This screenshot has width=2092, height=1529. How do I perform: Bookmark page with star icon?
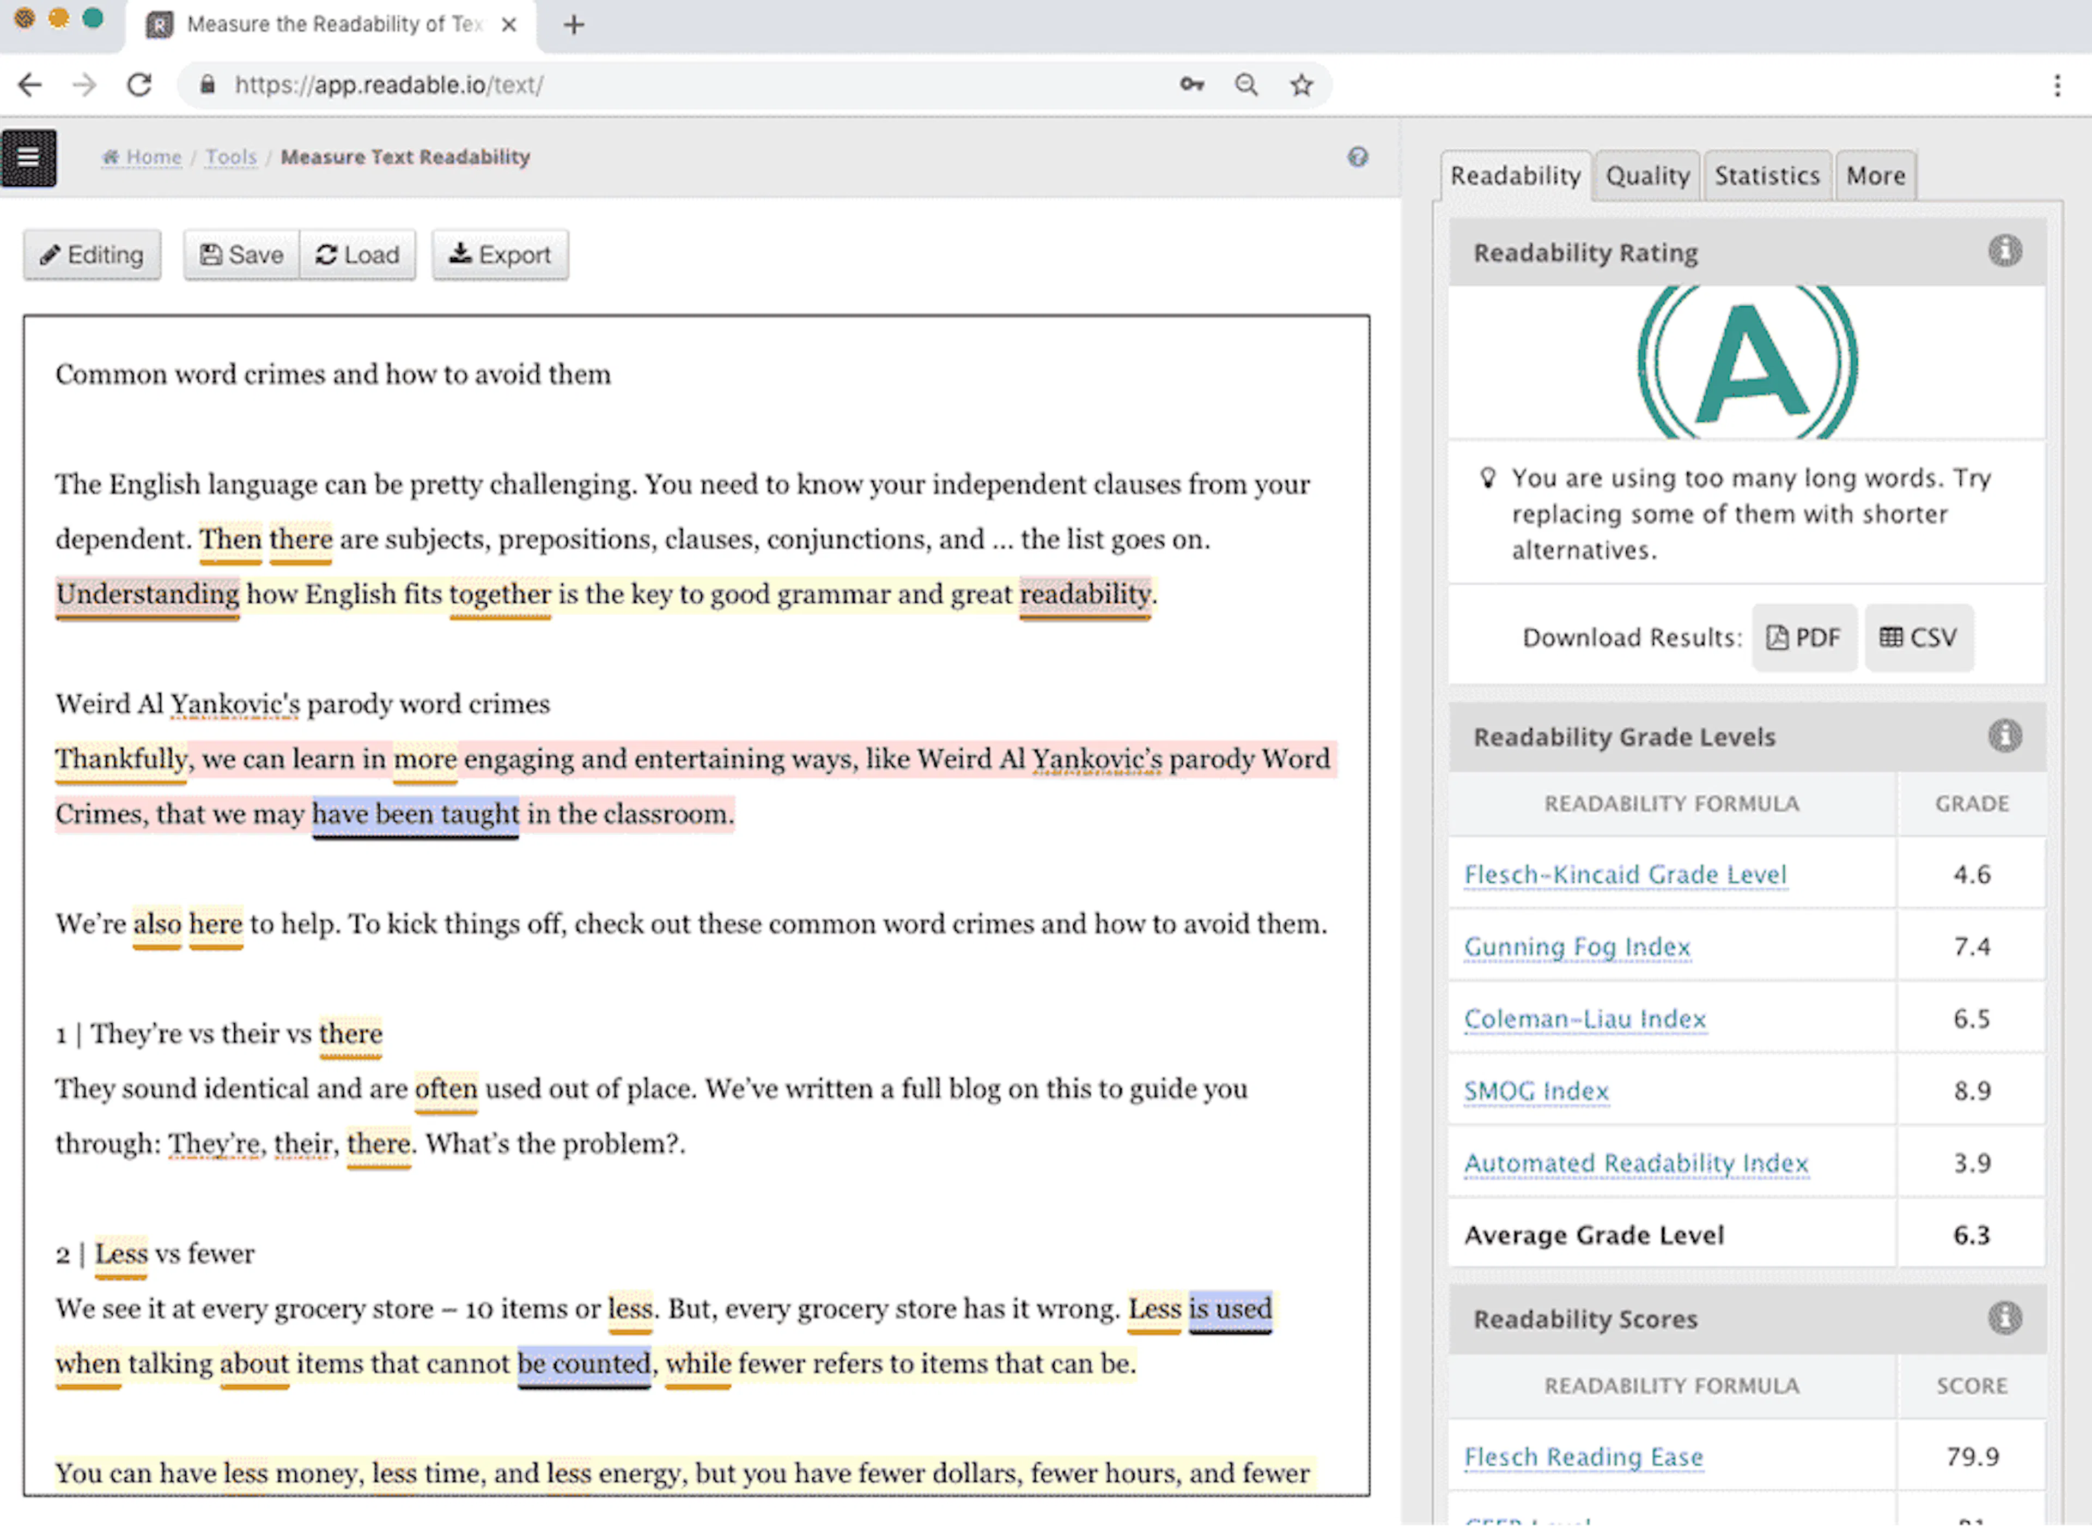point(1302,85)
